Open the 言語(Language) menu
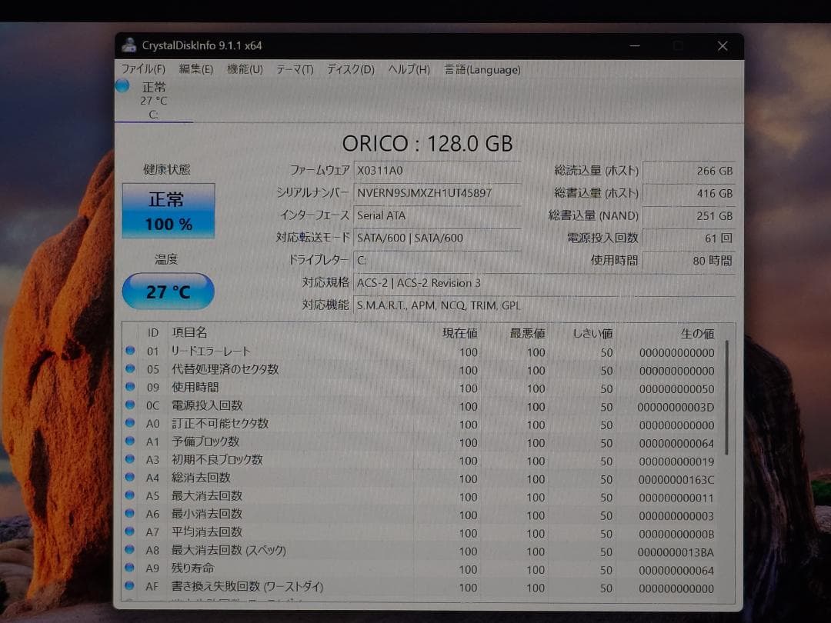The image size is (831, 623). pyautogui.click(x=482, y=69)
